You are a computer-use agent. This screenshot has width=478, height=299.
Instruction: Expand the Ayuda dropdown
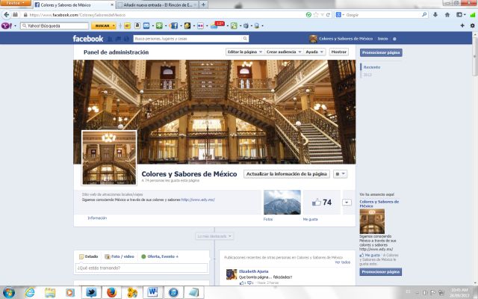click(315, 52)
